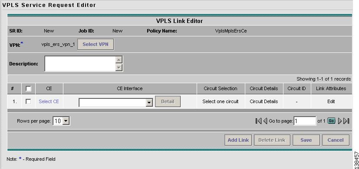Screen dimensions: 359x169
Task: Jump to last page arrow icon
Action: coord(346,121)
